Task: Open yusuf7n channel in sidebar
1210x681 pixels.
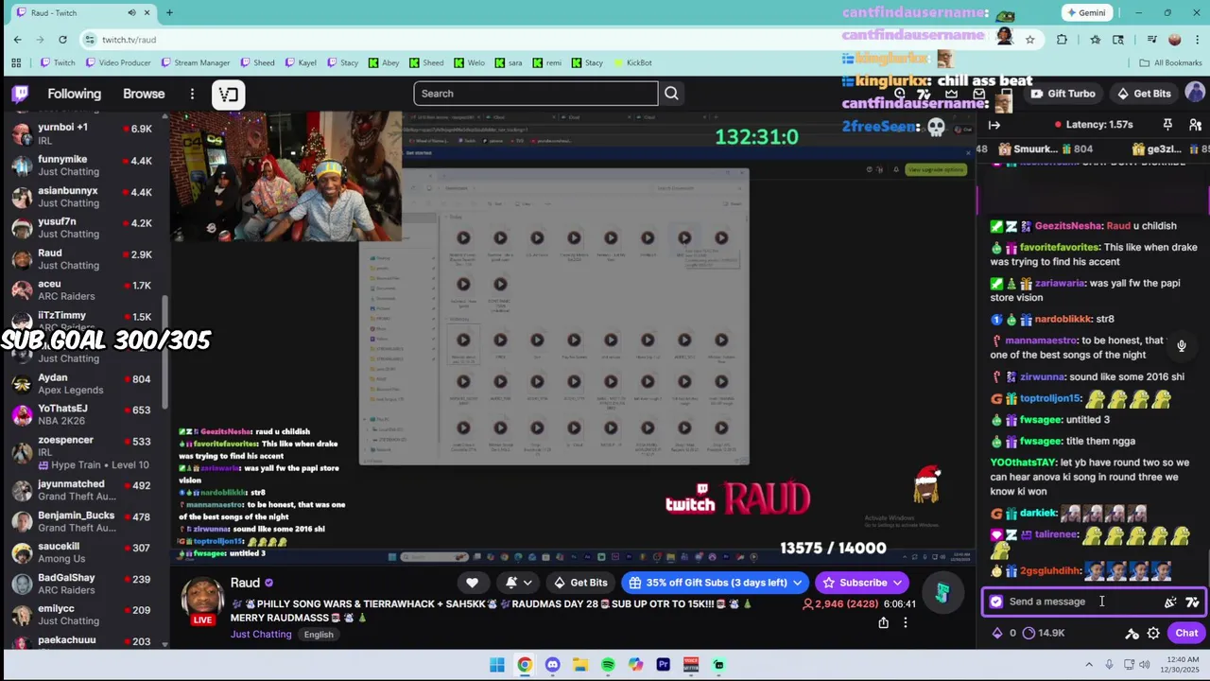Action: 83,228
